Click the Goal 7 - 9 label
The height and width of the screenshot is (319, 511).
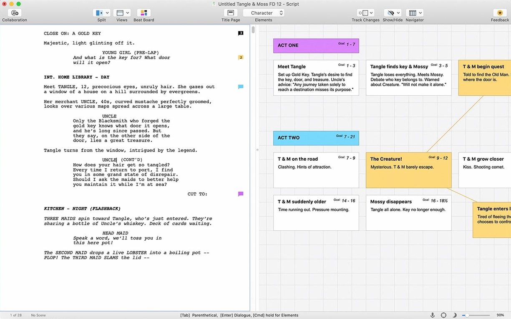click(347, 158)
